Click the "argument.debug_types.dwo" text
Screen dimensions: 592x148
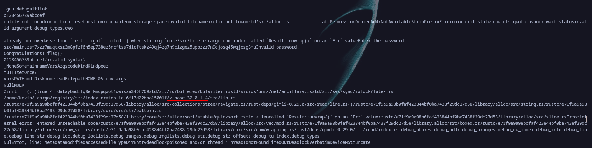click(x=42, y=28)
